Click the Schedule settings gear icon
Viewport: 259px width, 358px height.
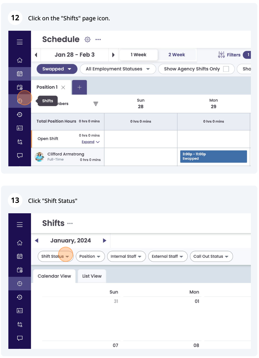click(87, 40)
